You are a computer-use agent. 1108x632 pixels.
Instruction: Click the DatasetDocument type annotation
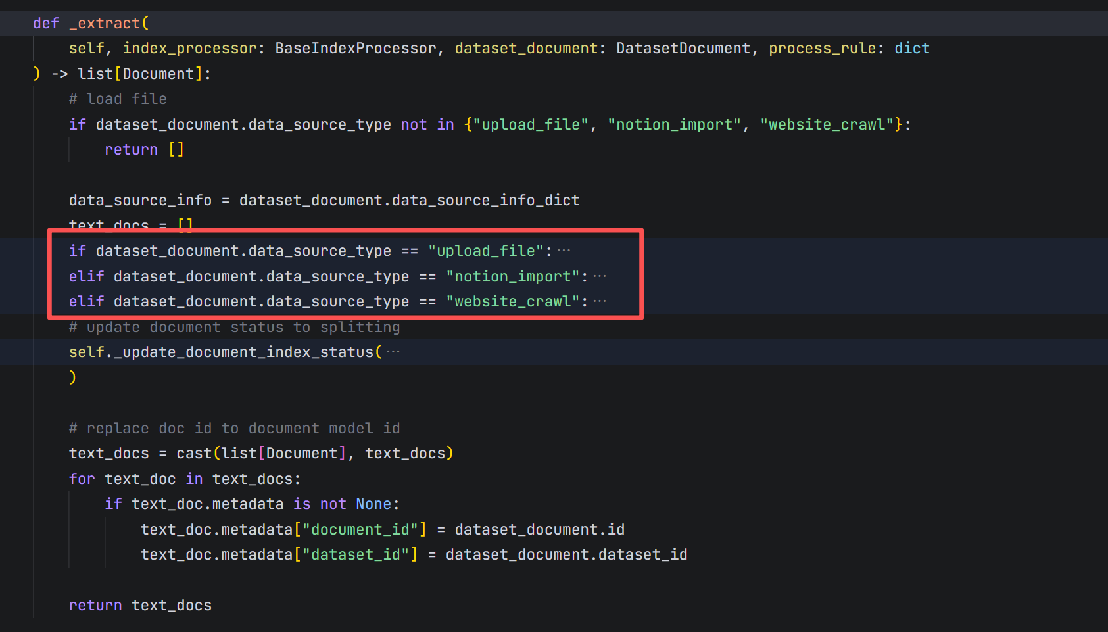coord(683,48)
